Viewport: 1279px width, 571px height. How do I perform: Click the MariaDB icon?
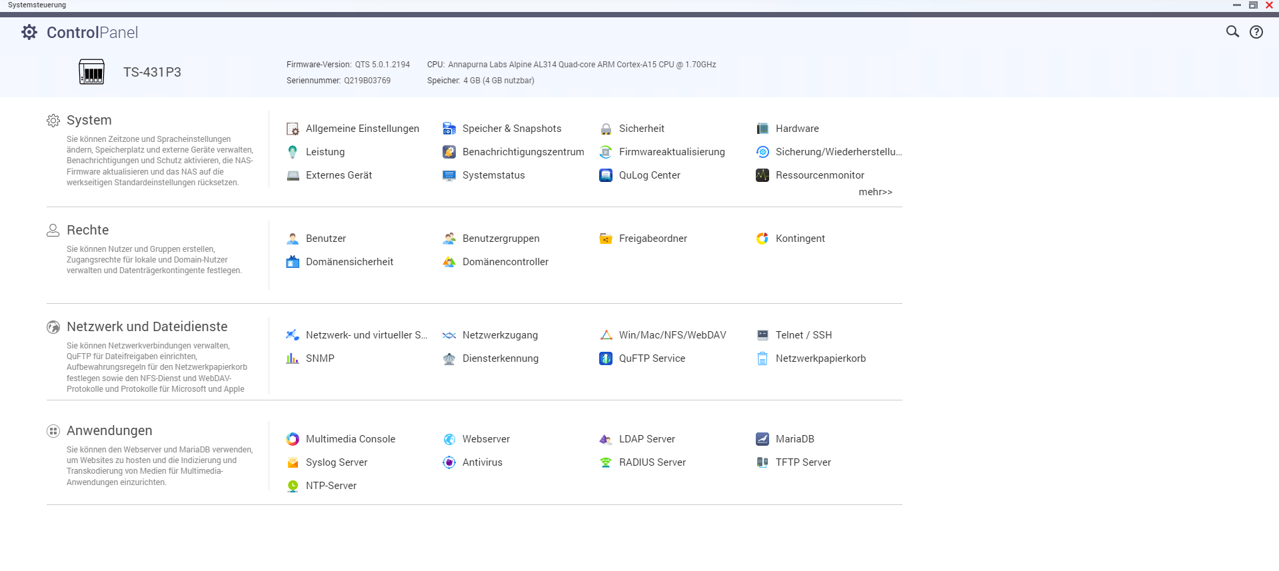(x=762, y=439)
